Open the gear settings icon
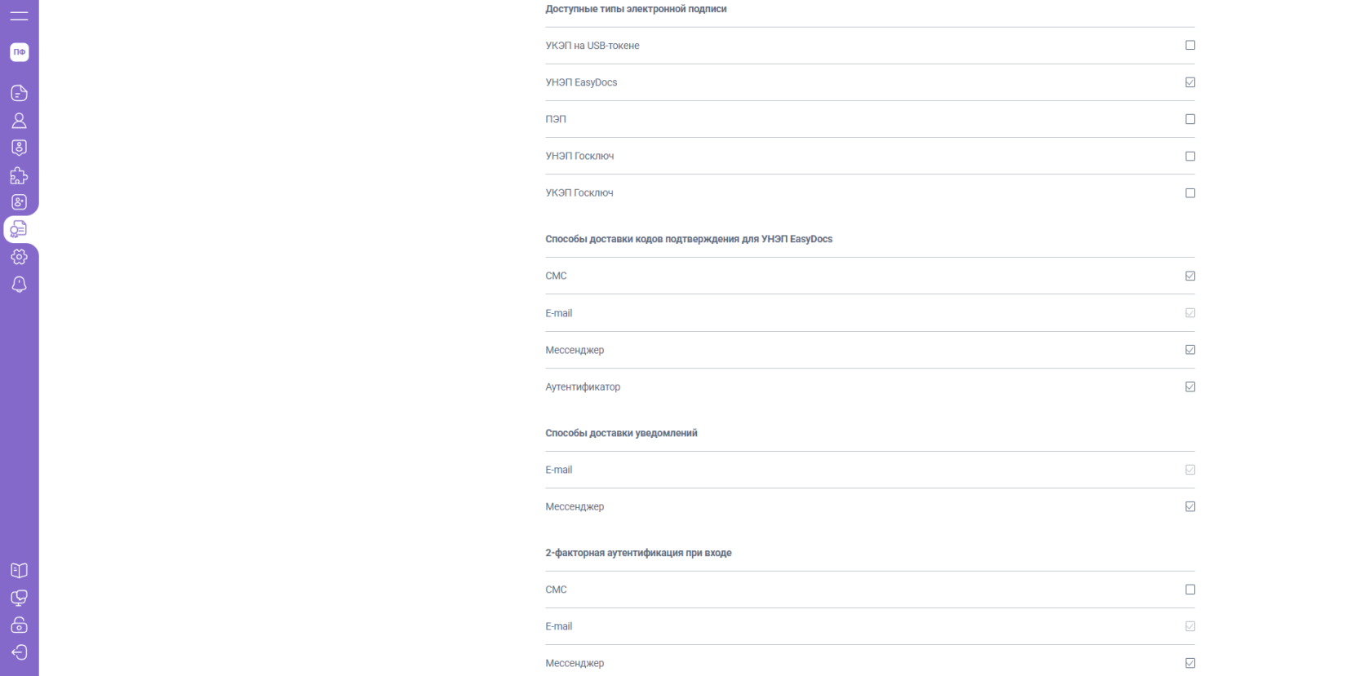Screen dimensions: 1371x676 (19, 257)
